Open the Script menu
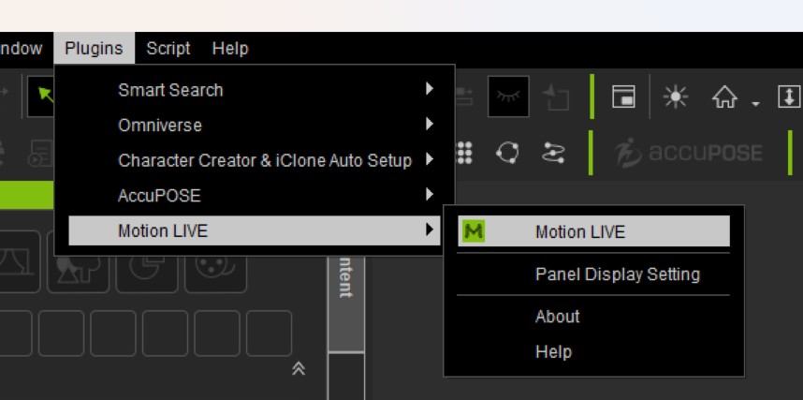 pos(168,48)
